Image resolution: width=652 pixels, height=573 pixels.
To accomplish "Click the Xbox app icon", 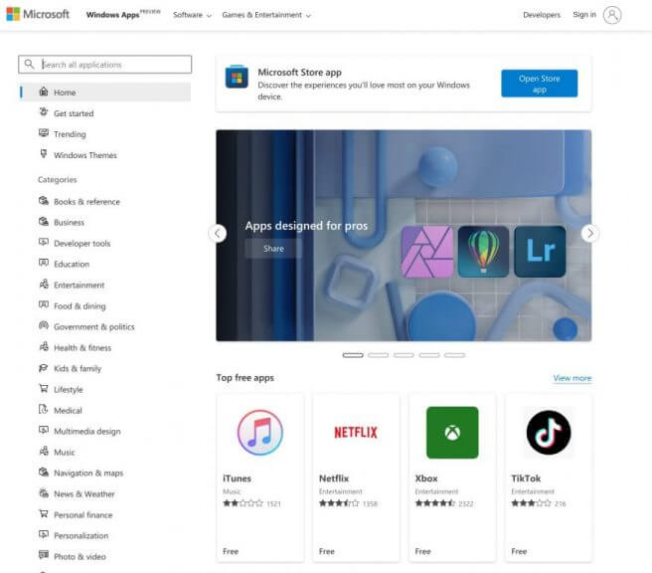I will tap(452, 433).
